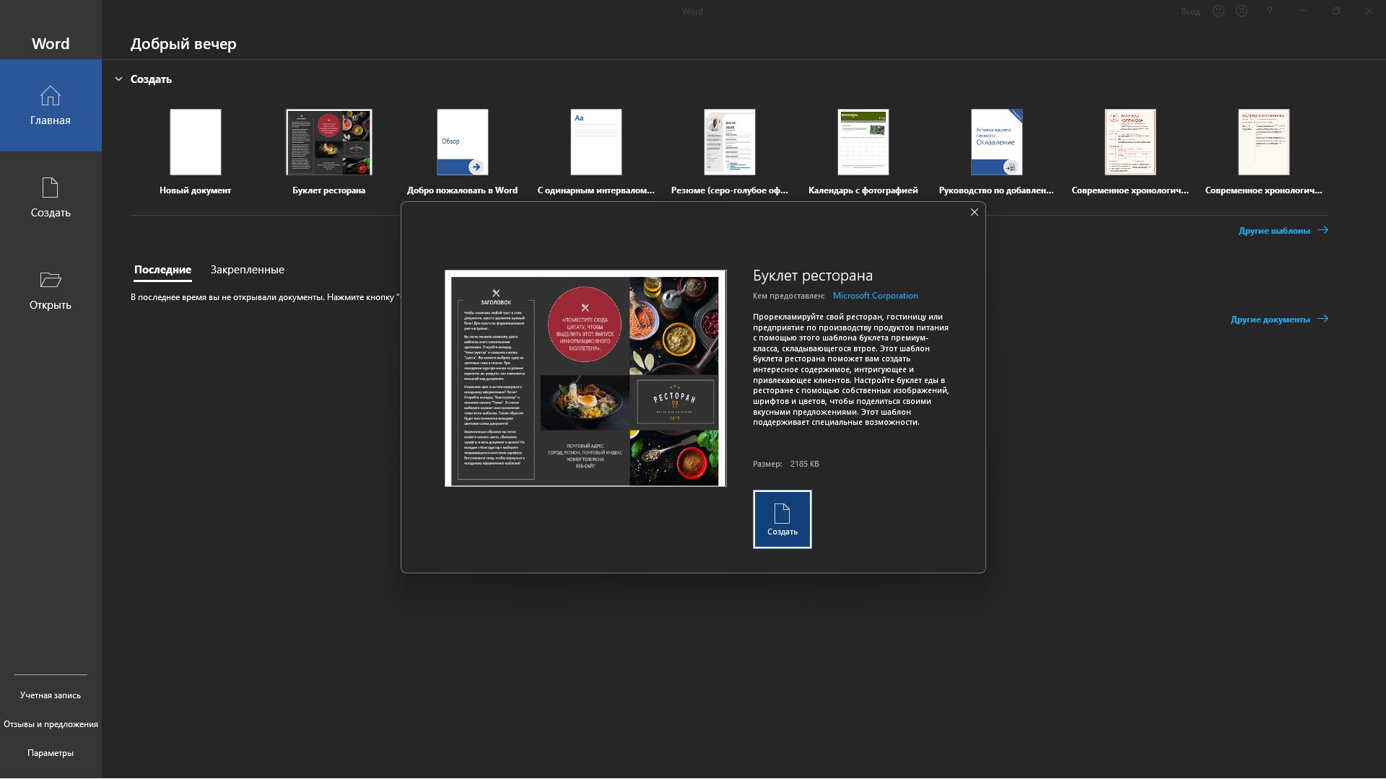This screenshot has width=1386, height=779.
Task: Collapse the Создать section chevron
Action: [x=118, y=79]
